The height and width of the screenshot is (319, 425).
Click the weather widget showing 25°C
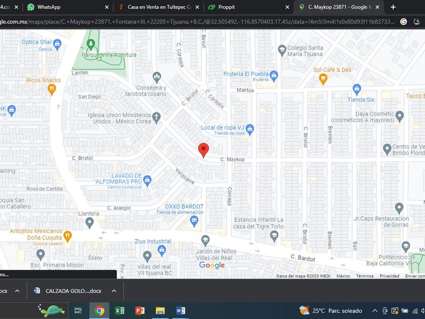pyautogui.click(x=330, y=310)
